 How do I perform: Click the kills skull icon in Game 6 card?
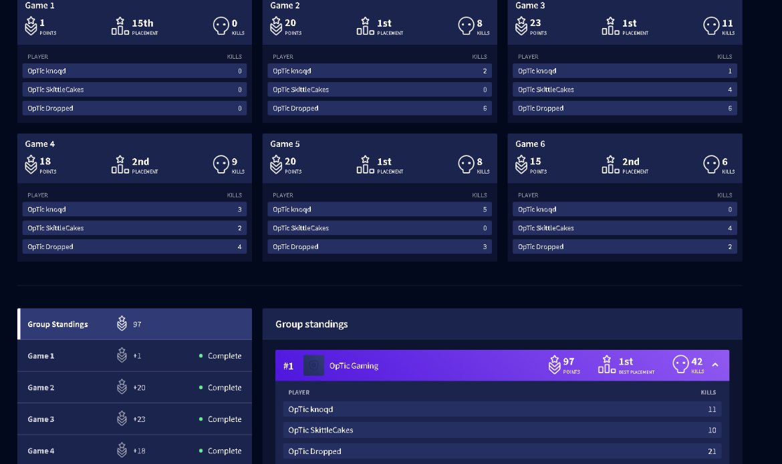(x=712, y=164)
